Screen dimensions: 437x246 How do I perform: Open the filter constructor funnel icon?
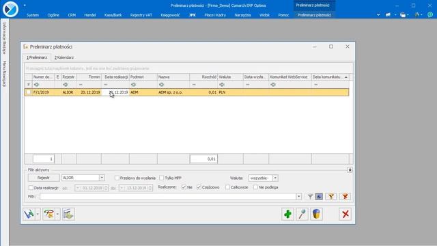[x=331, y=197]
